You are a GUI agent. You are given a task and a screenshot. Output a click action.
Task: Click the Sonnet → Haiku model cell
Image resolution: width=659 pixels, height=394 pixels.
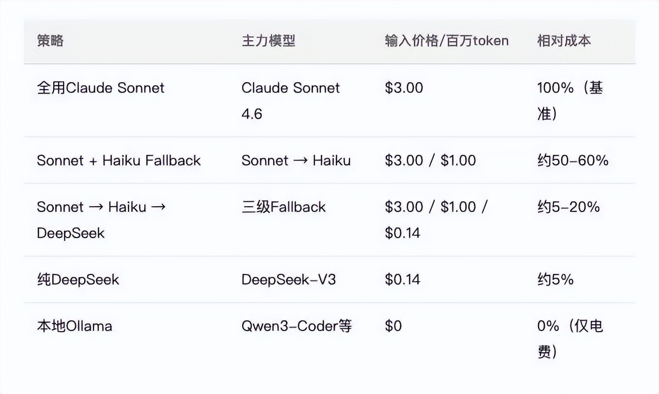(296, 161)
